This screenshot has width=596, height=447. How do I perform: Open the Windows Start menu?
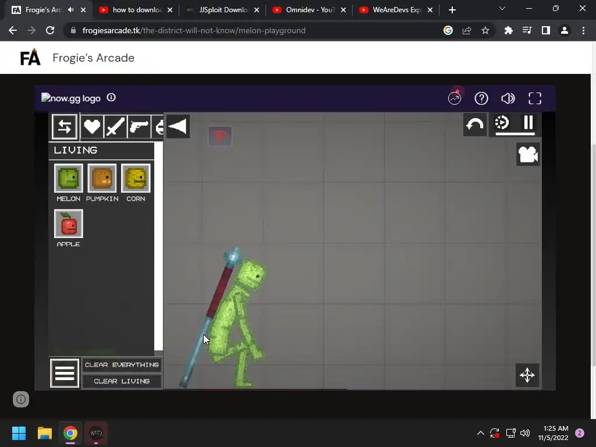click(19, 433)
